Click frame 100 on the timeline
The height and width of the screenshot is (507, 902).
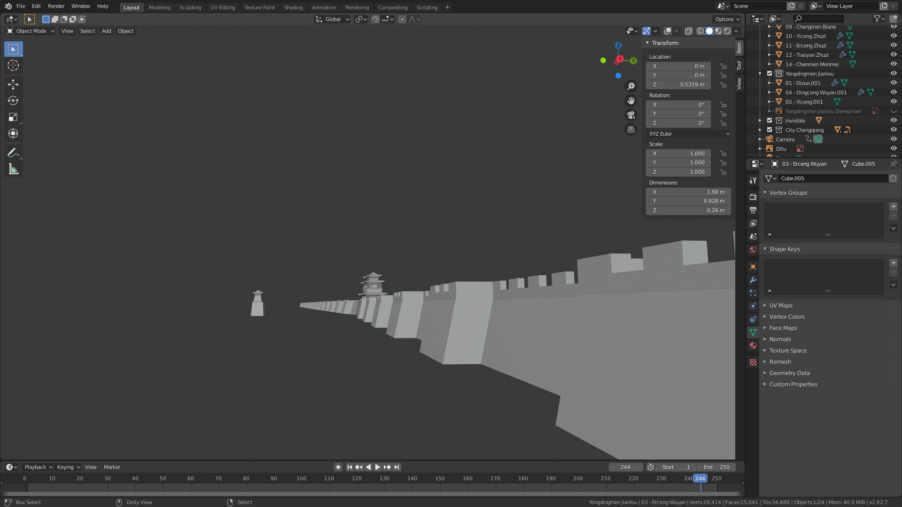(301, 479)
